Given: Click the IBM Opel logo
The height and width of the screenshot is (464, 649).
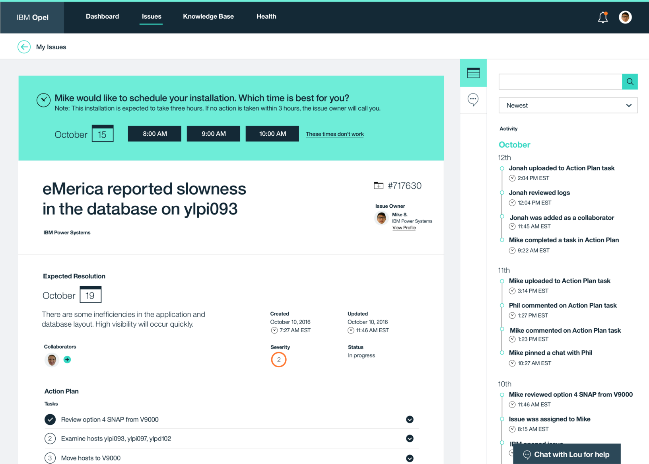Looking at the screenshot, I should tap(33, 18).
